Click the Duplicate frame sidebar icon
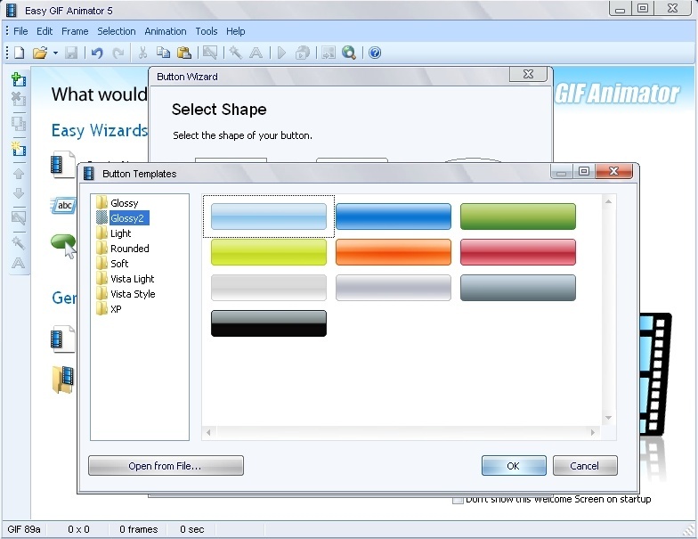698x539 pixels. (x=19, y=123)
